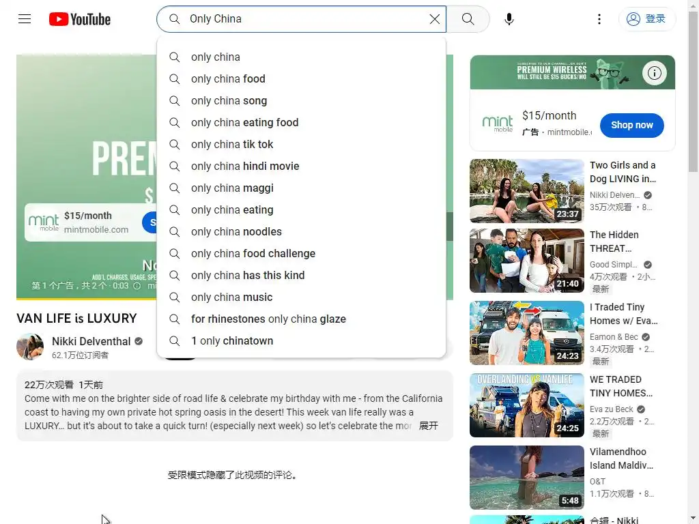
Task: Expand description with 展开
Action: [x=429, y=426]
